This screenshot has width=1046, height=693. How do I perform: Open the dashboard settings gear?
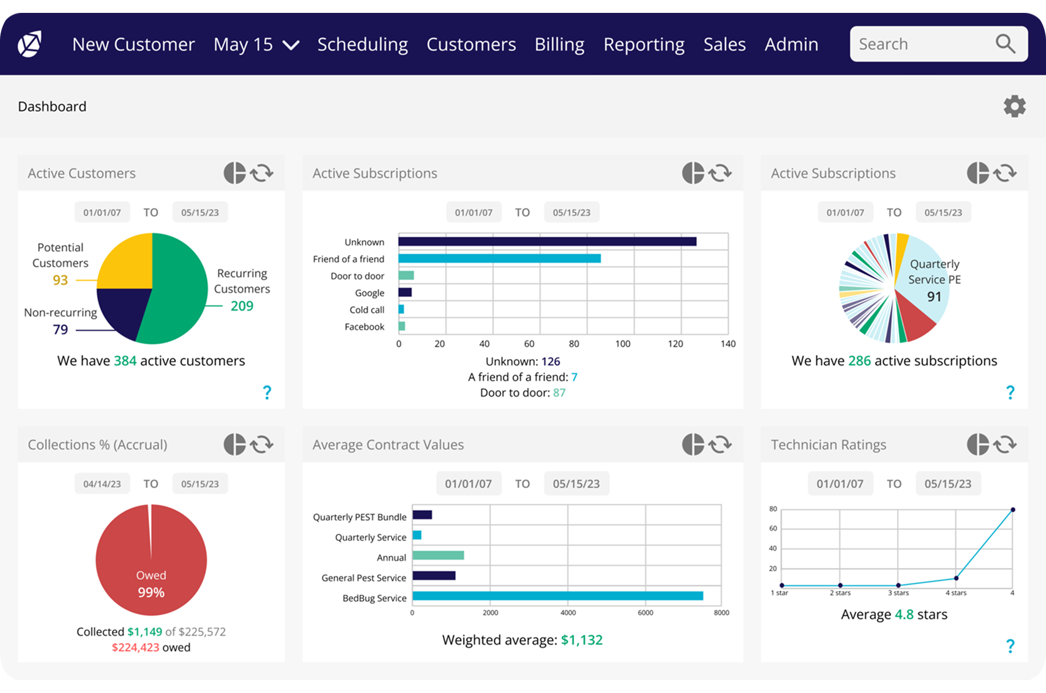click(1014, 107)
